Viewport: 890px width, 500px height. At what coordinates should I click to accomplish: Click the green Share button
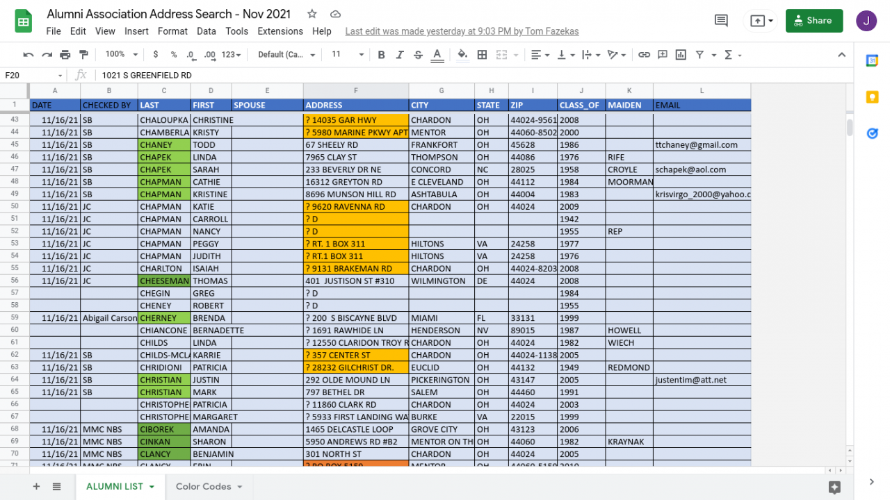coord(814,21)
